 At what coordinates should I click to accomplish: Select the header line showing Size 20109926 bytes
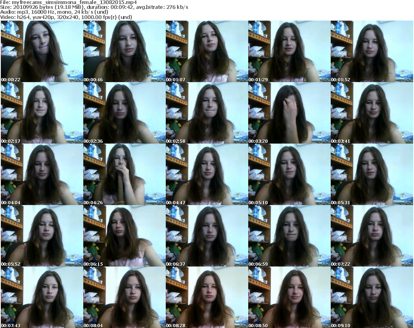pyautogui.click(x=94, y=7)
